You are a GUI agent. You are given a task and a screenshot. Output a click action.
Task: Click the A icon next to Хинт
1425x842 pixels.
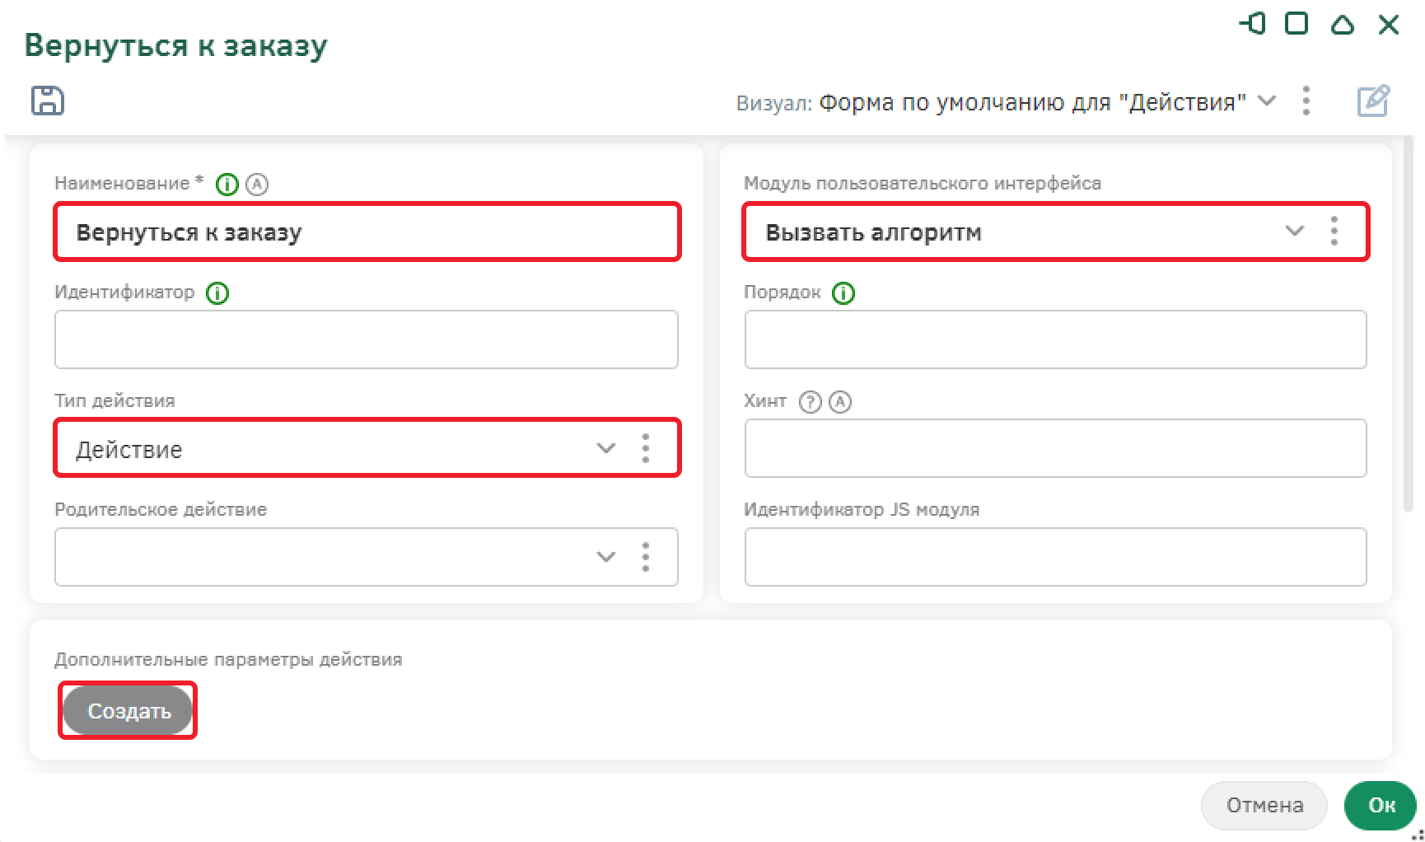click(x=840, y=402)
